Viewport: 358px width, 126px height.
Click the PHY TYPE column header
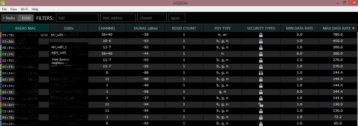pos(222,28)
